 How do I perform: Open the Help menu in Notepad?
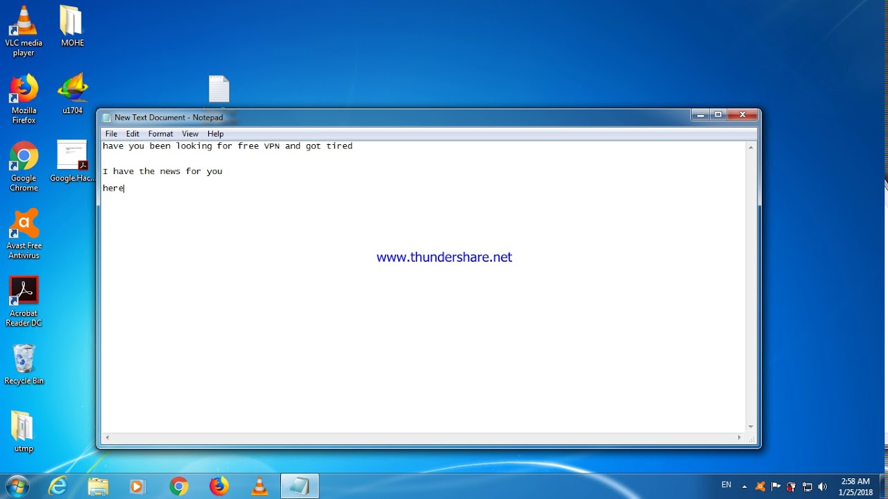click(x=216, y=134)
